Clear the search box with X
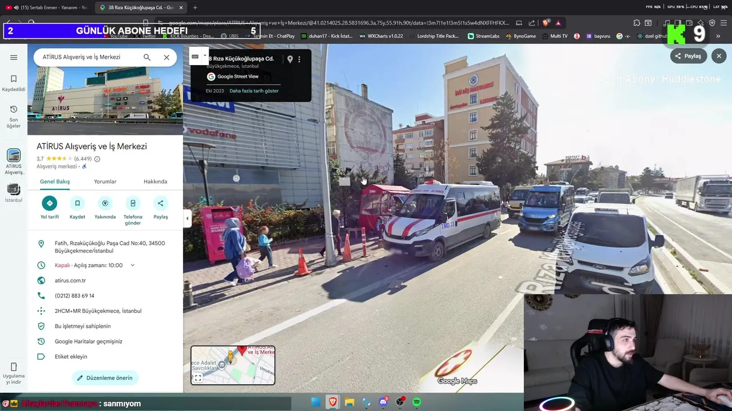The height and width of the screenshot is (411, 732). click(166, 57)
